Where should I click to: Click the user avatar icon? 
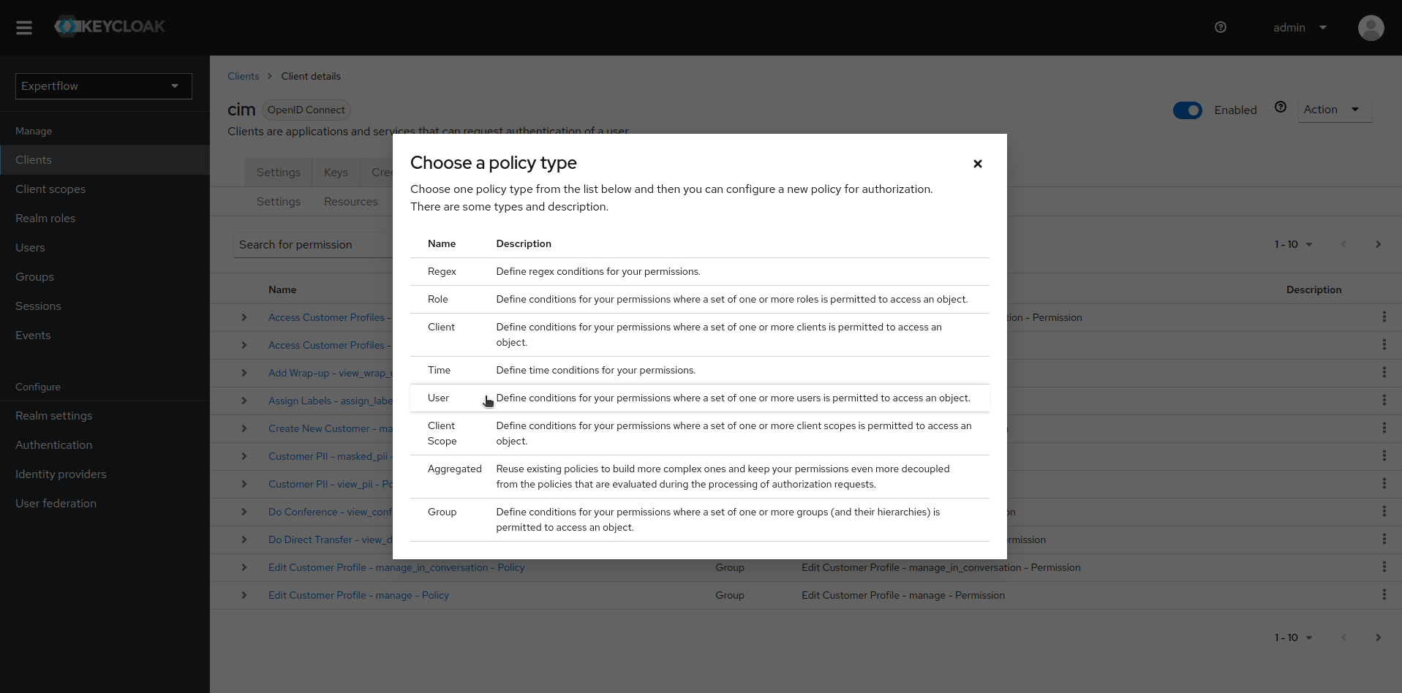pyautogui.click(x=1371, y=28)
